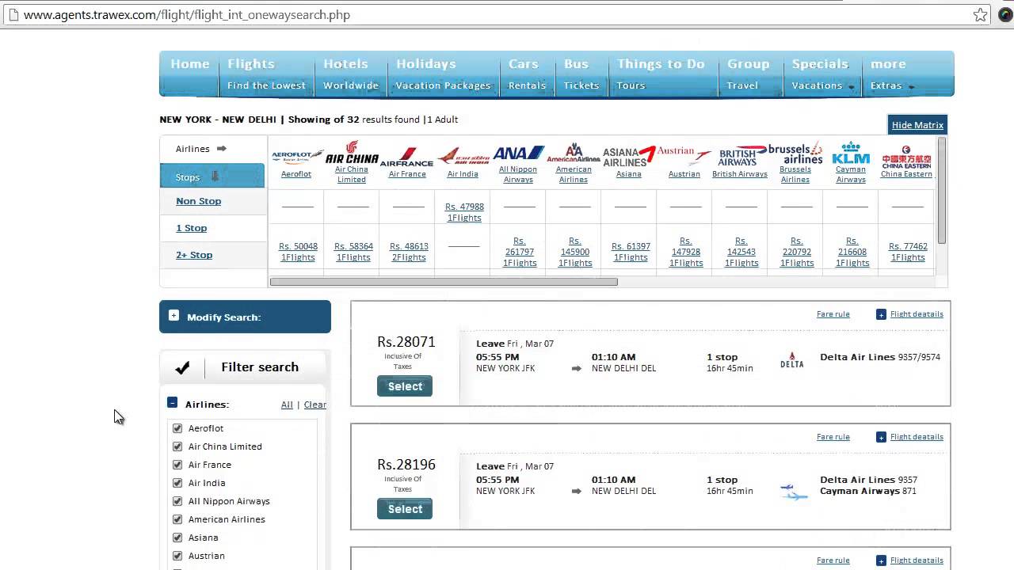The width and height of the screenshot is (1014, 570).
Task: Select the Airlines matrix tab
Action: [212, 149]
